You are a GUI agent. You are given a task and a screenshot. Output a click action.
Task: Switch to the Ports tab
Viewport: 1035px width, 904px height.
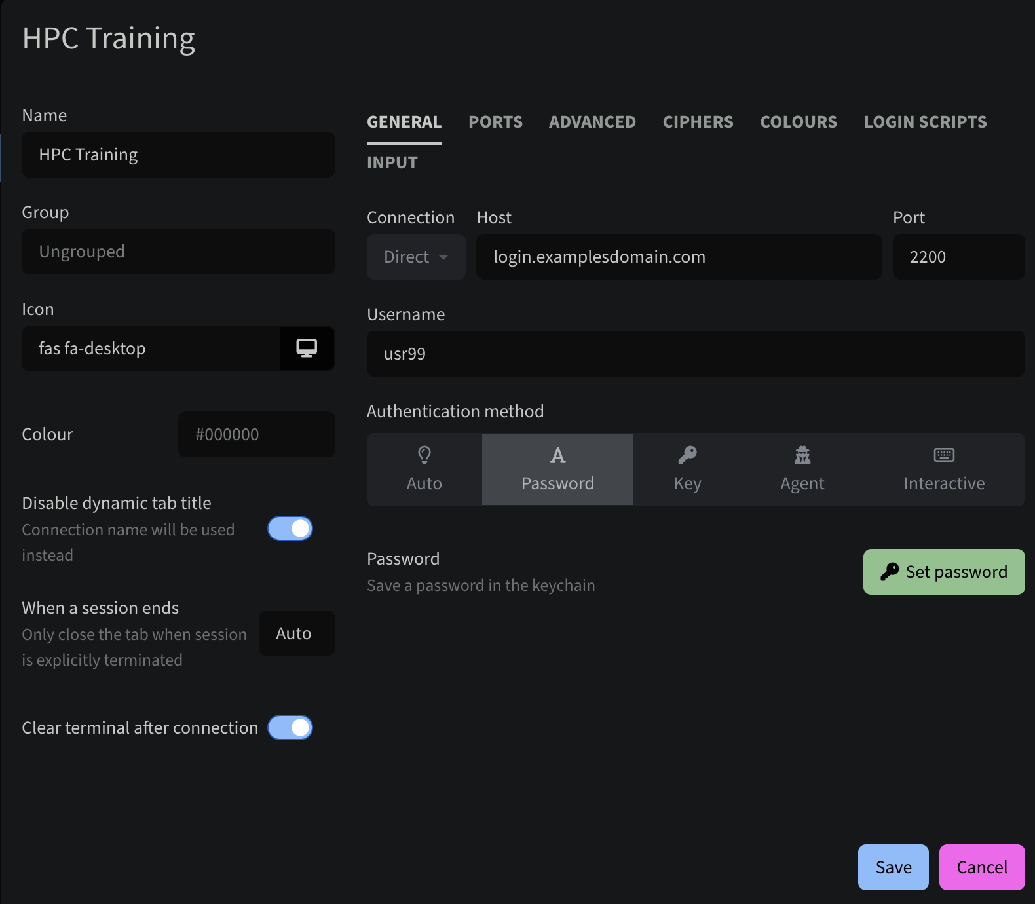pos(495,122)
